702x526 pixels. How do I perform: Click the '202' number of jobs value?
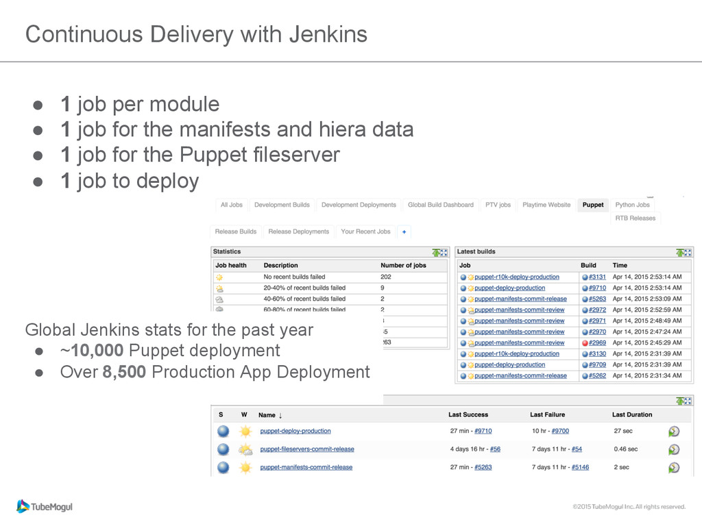[x=386, y=277]
